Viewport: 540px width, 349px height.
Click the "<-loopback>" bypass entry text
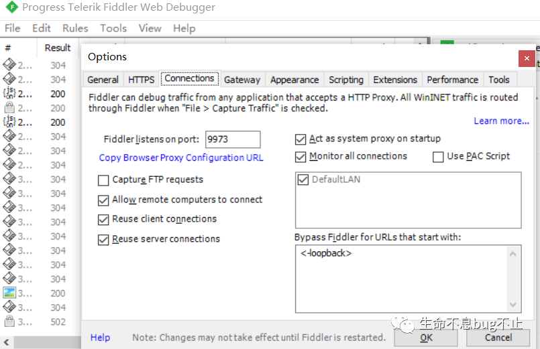pyautogui.click(x=326, y=253)
